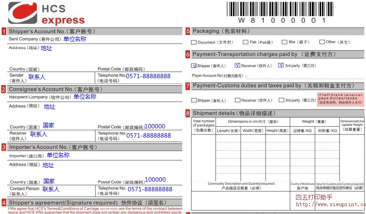366x214 pixels.
Task: Click the Sender telephone number field
Action: pos(148,76)
